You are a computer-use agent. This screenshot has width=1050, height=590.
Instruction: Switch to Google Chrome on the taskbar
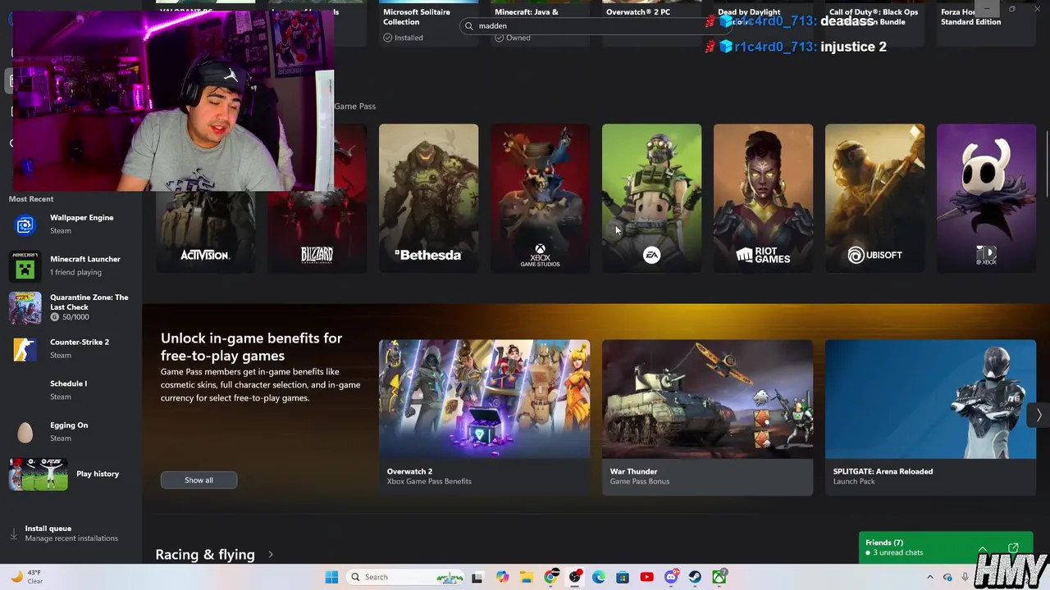[x=550, y=577]
